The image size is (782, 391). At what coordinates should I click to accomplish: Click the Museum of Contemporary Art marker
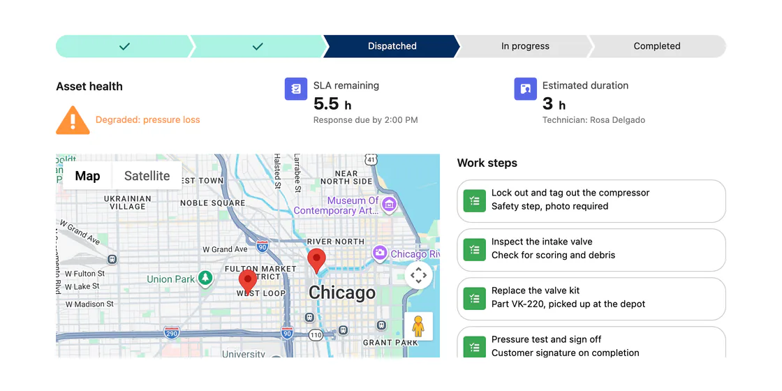388,204
